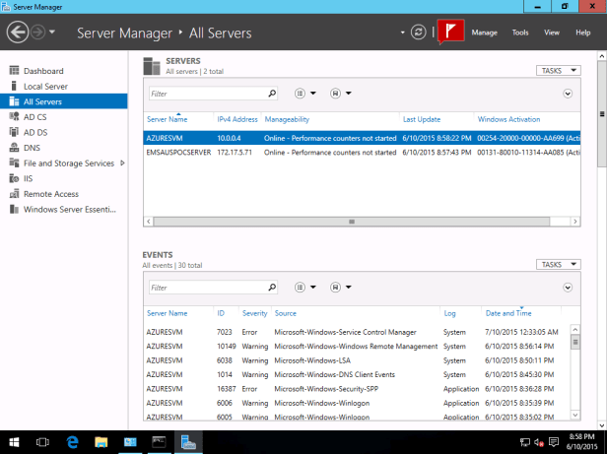The height and width of the screenshot is (454, 607).
Task: Select the EMSAUSPOCSERVER row
Action: click(x=178, y=153)
